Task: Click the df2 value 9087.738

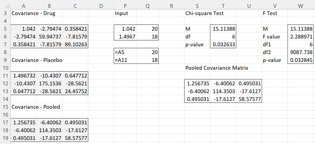Action: coord(301,52)
